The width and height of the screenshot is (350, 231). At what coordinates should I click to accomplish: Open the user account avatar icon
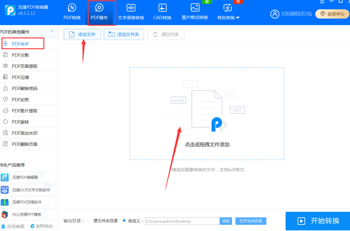tap(275, 14)
